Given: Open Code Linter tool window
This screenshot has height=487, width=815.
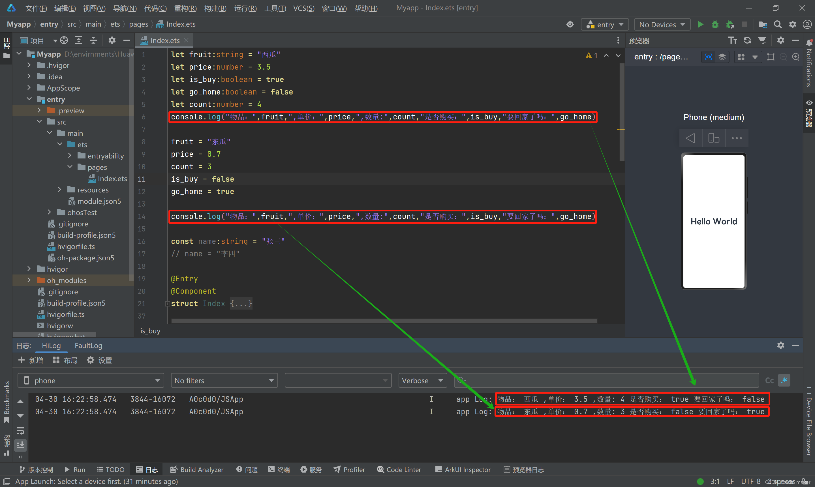Looking at the screenshot, I should (399, 470).
